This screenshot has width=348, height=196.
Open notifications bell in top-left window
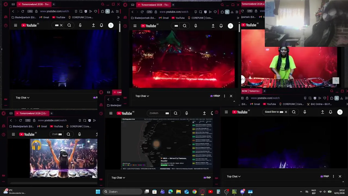tap(101, 25)
